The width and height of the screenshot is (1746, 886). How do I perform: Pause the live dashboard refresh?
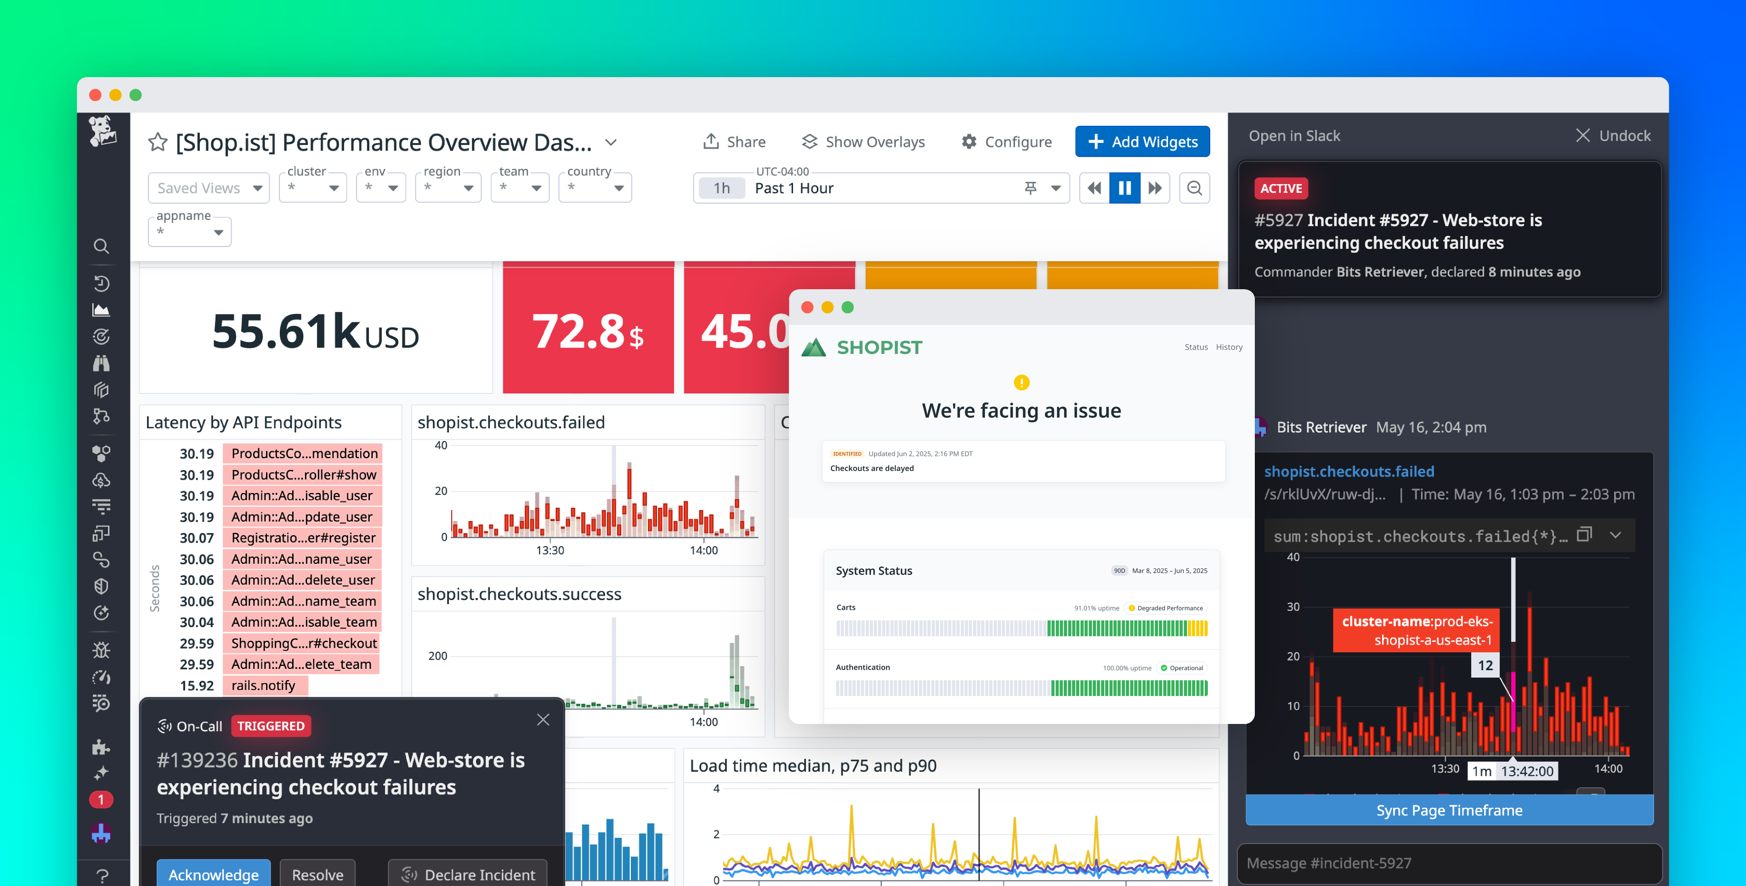tap(1124, 188)
